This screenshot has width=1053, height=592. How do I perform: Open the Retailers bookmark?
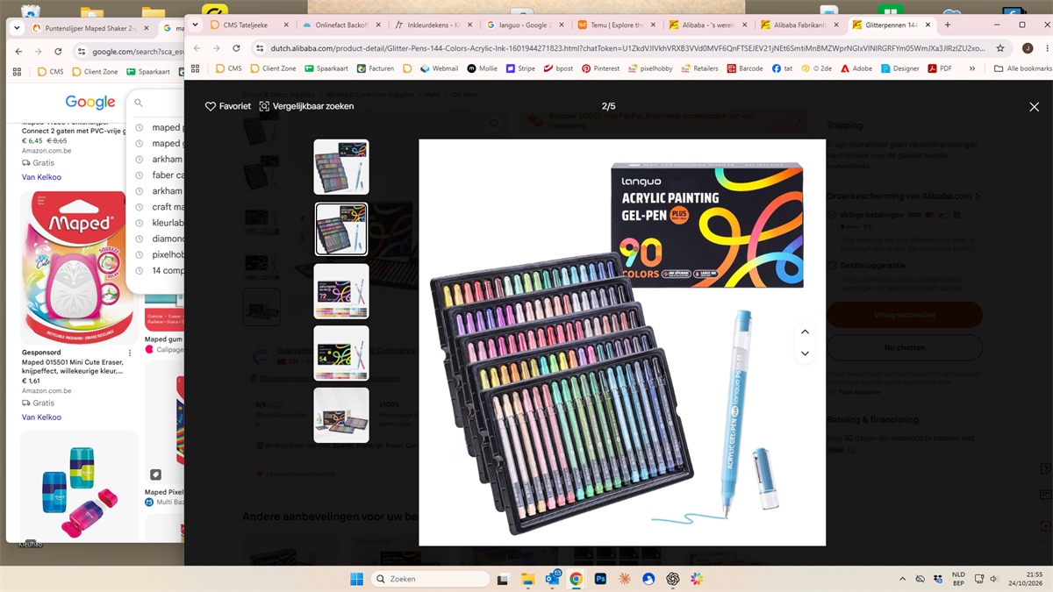pyautogui.click(x=700, y=68)
